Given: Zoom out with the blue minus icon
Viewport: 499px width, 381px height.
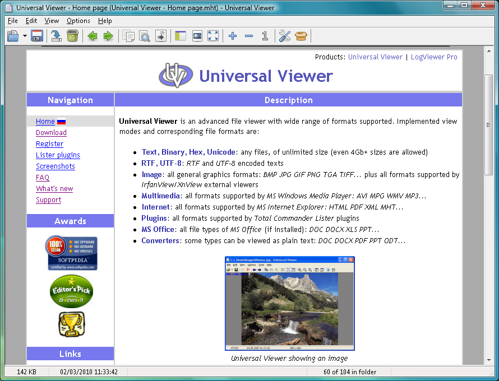Looking at the screenshot, I should (249, 36).
